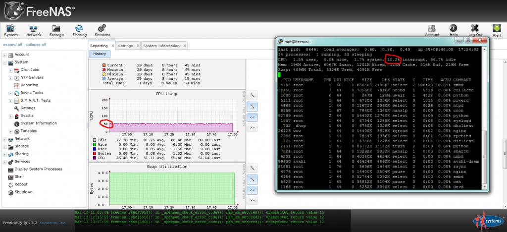The width and height of the screenshot is (507, 232).
Task: Click the Reboot spinner icon
Action: click(x=11, y=185)
